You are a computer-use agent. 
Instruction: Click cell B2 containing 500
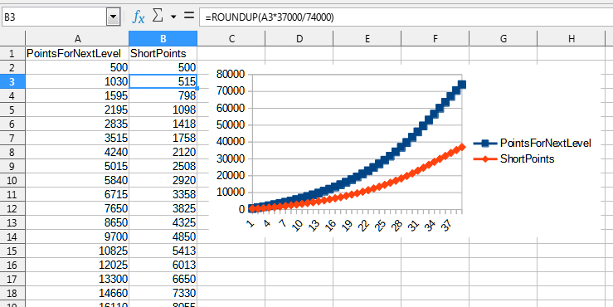pos(163,67)
